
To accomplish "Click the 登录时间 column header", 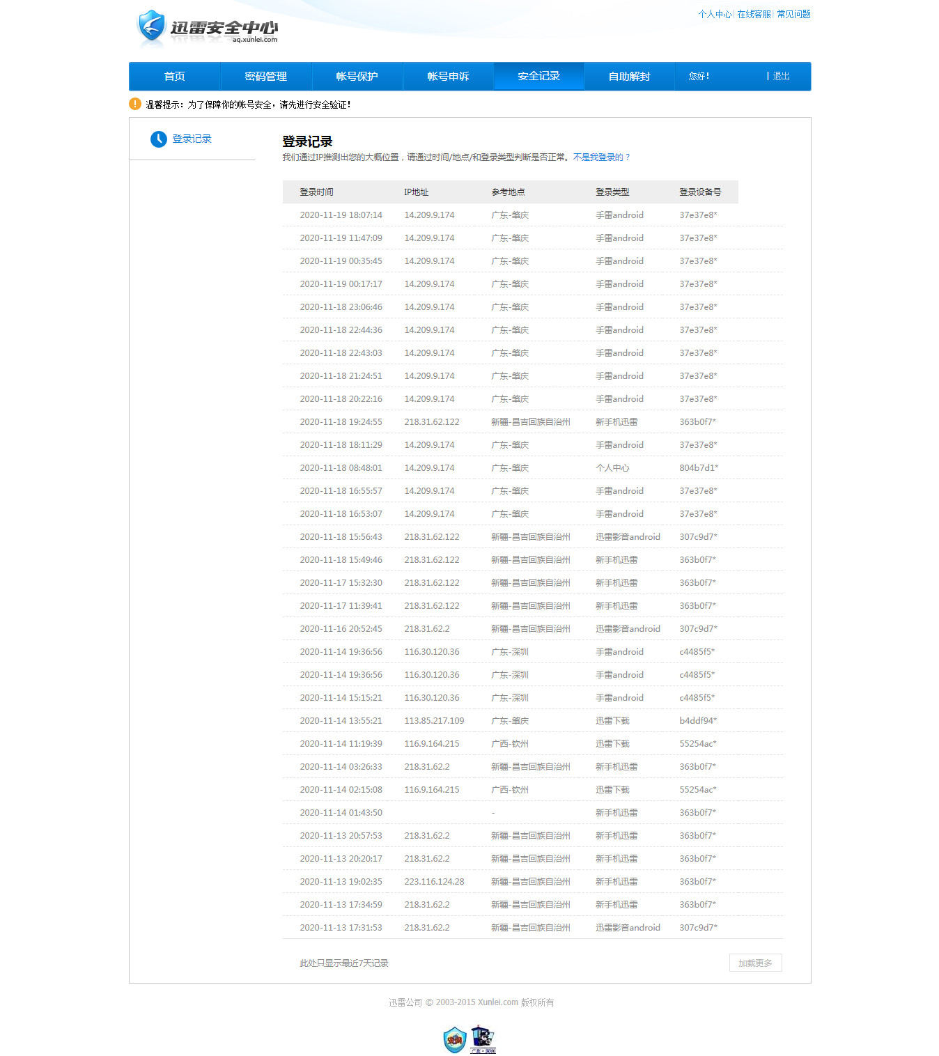I will [x=316, y=192].
